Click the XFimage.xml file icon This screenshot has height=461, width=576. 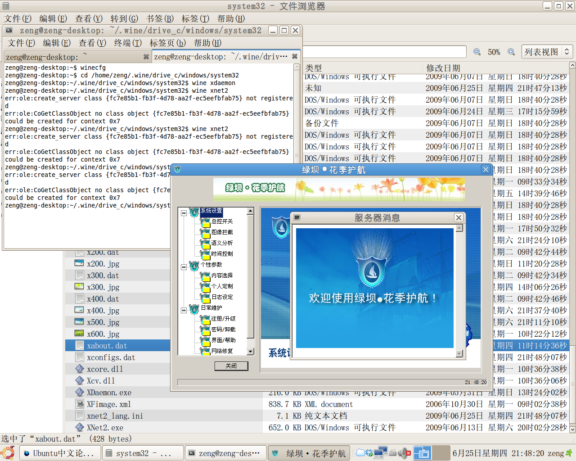(80, 404)
